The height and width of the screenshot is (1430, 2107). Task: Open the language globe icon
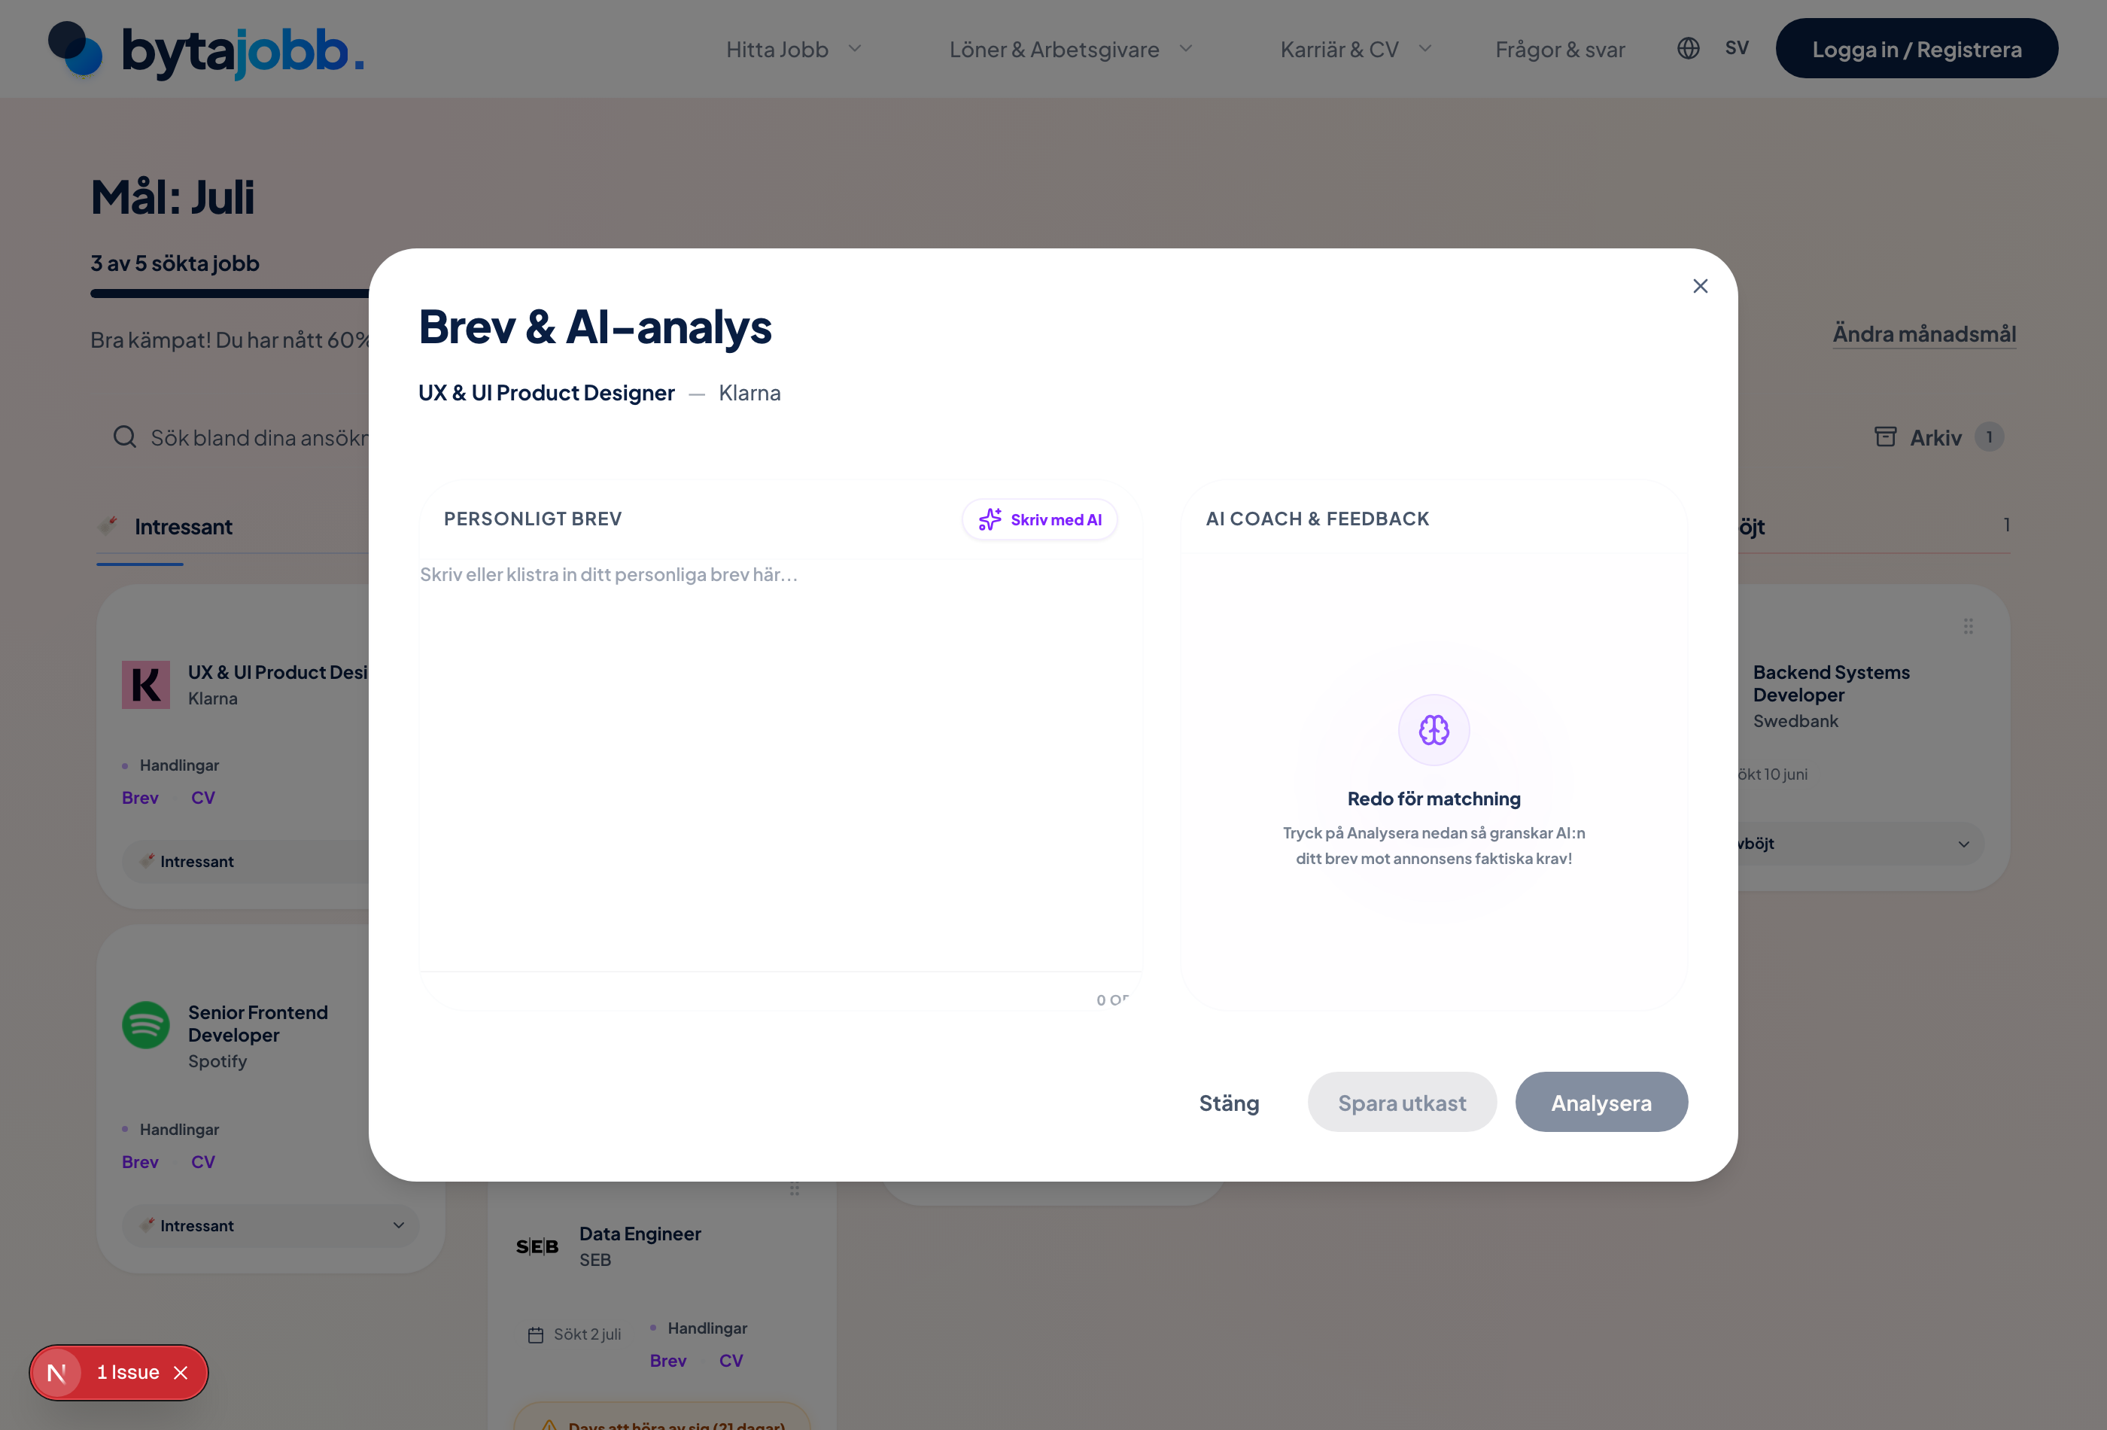(x=1688, y=48)
